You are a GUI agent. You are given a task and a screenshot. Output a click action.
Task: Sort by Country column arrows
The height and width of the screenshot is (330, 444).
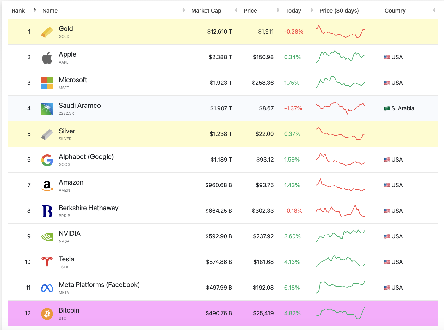point(434,10)
